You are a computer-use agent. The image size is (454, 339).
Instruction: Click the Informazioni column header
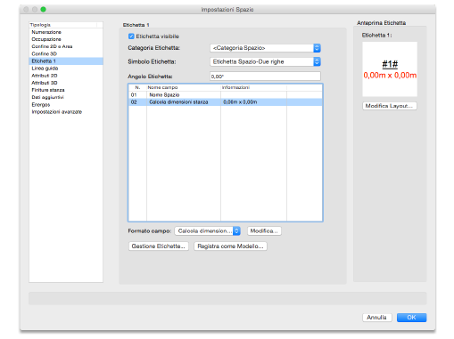point(253,87)
